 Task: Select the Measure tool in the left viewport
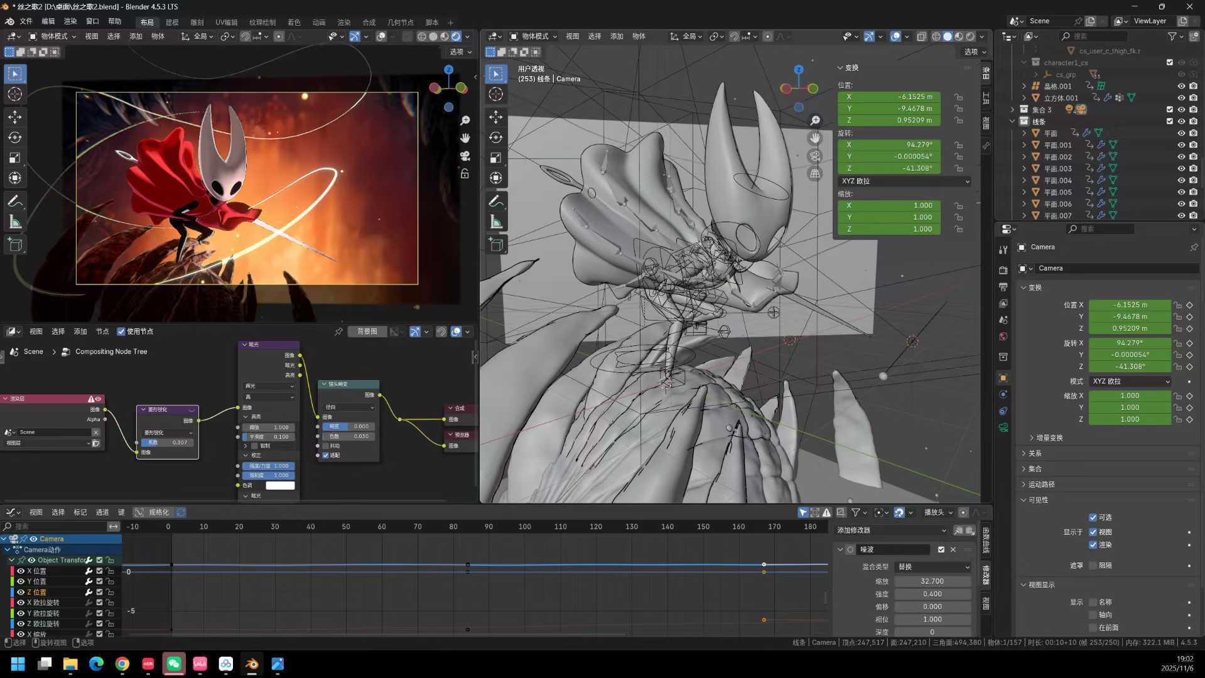[14, 222]
